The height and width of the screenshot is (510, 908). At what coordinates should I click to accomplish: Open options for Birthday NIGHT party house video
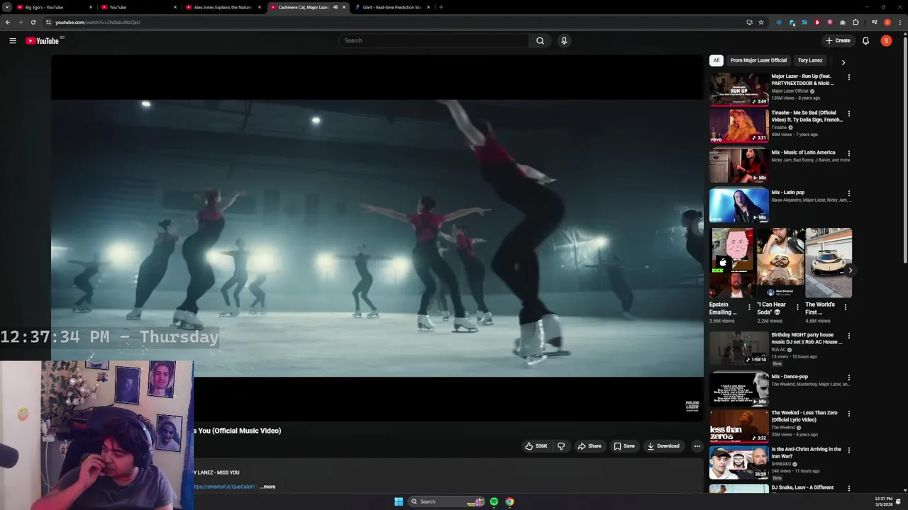(x=848, y=335)
